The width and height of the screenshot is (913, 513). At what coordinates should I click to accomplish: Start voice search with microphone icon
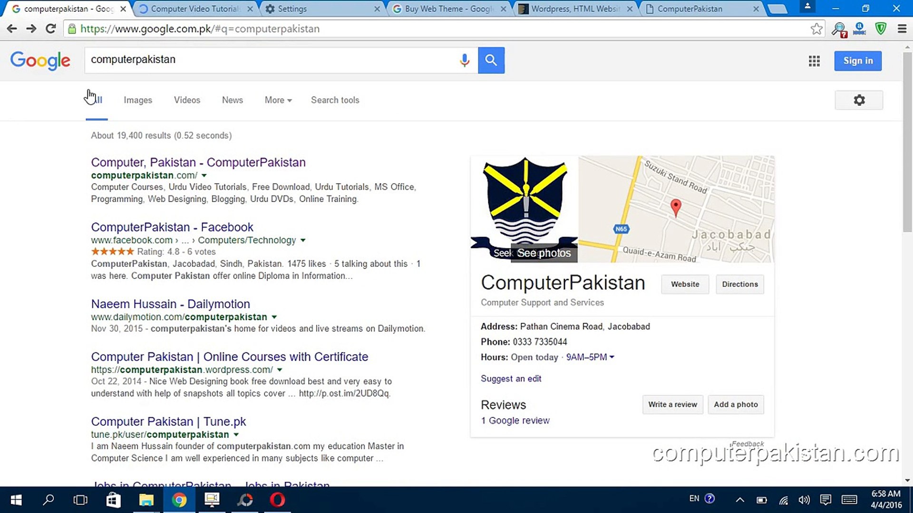tap(465, 60)
